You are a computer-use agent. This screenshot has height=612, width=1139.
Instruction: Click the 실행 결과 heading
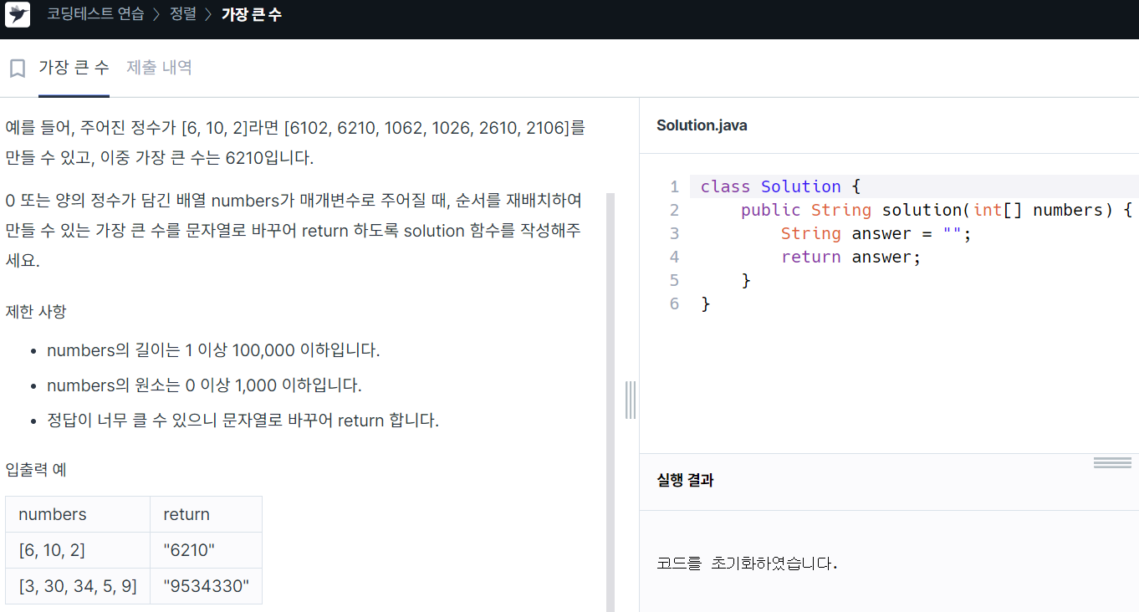coord(685,481)
